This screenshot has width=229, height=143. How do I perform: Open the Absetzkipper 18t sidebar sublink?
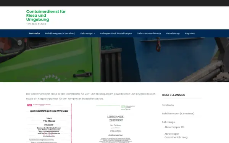174,127
